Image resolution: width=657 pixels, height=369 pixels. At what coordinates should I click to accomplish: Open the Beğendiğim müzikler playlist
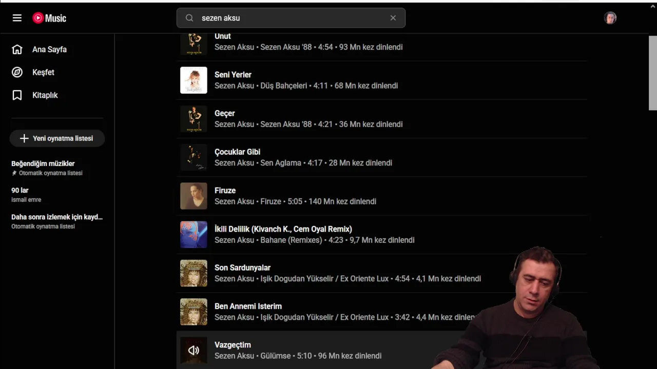pyautogui.click(x=43, y=163)
